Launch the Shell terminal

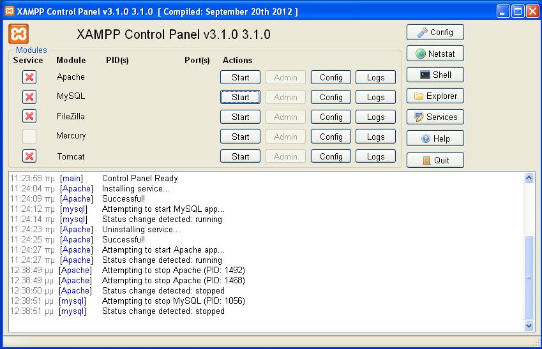point(435,75)
